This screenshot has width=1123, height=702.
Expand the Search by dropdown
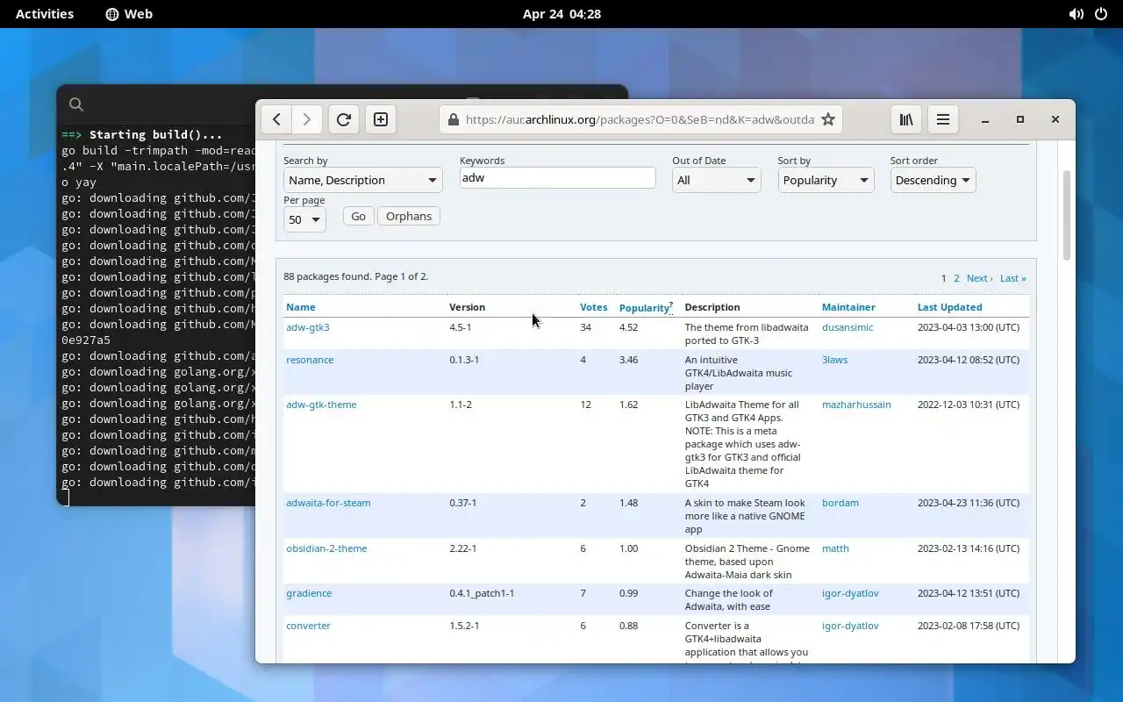pos(362,180)
